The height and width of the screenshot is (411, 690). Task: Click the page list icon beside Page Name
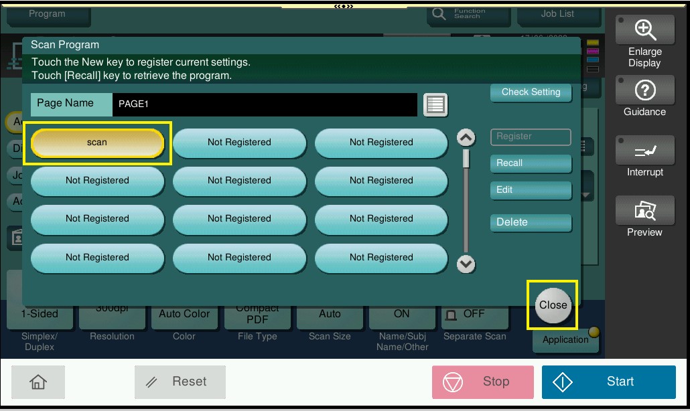coord(435,105)
